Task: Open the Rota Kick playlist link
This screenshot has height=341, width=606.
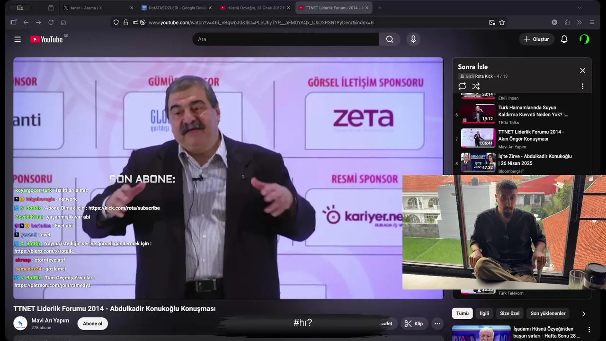Action: click(484, 76)
